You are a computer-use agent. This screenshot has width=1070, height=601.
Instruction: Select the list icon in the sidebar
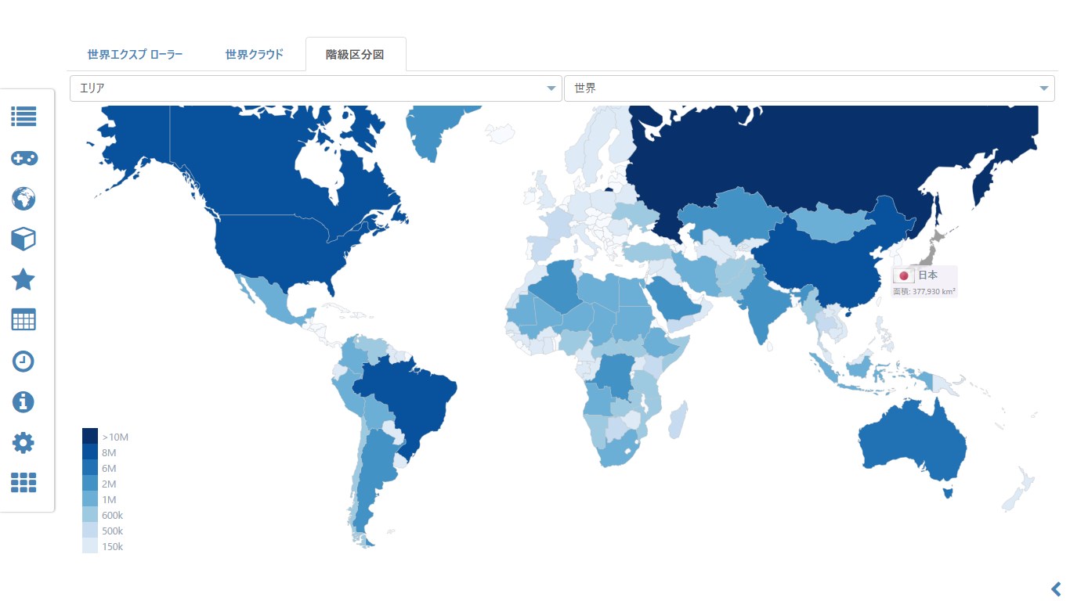click(23, 117)
